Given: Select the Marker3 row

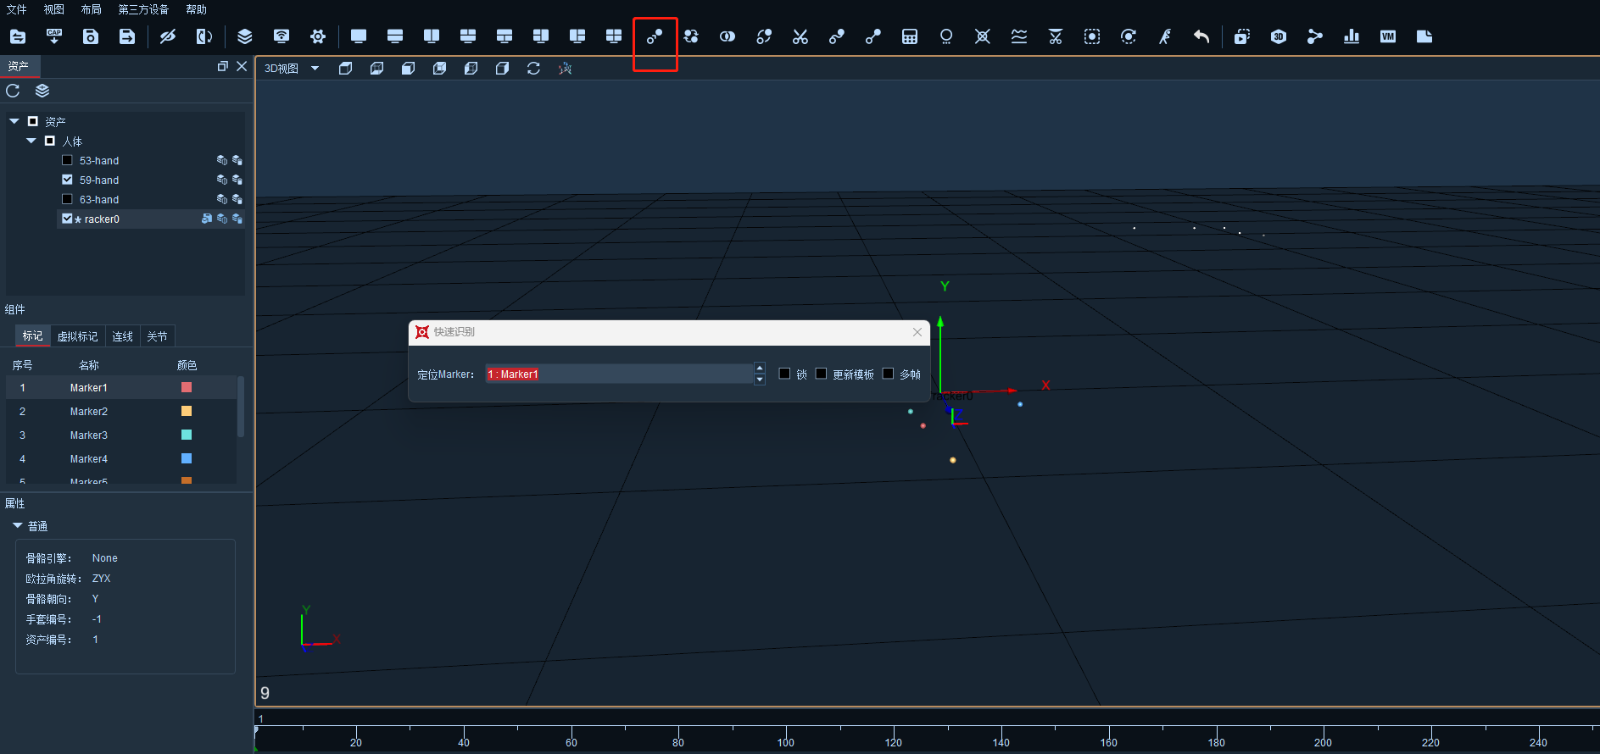Looking at the screenshot, I should (121, 435).
